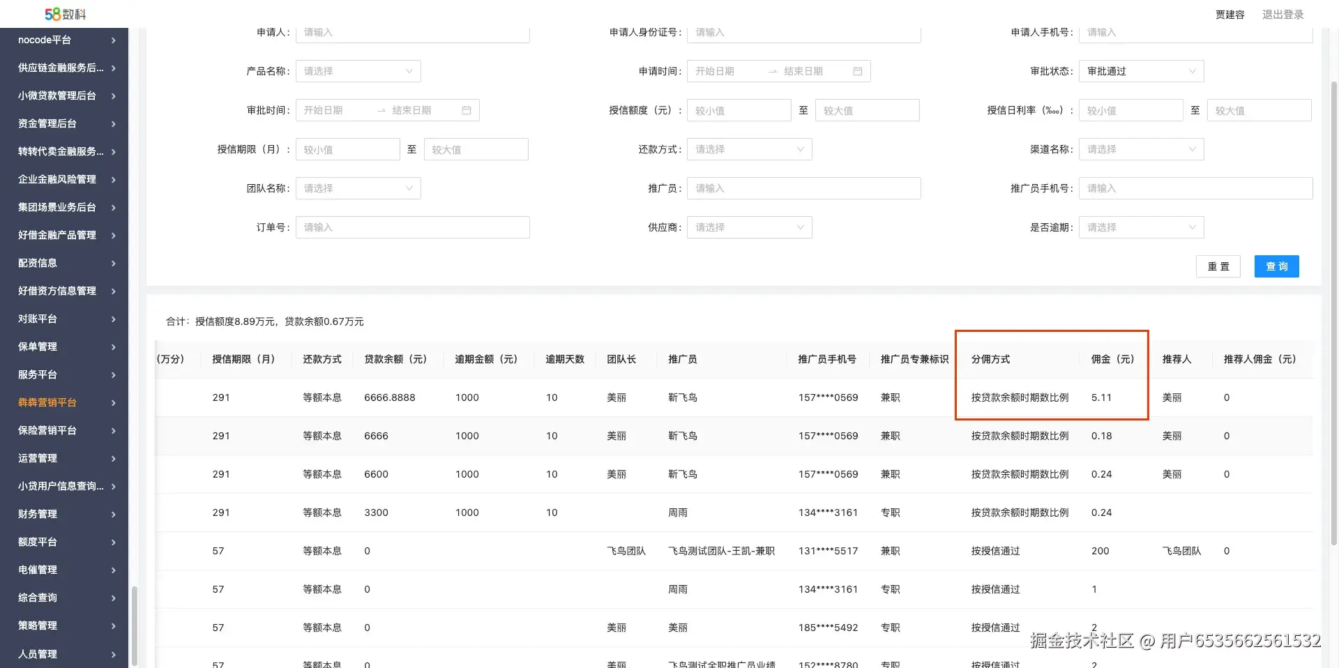The height and width of the screenshot is (668, 1339).
Task: Open the 审批状态 dropdown showing 审批通过
Action: pyautogui.click(x=1141, y=71)
